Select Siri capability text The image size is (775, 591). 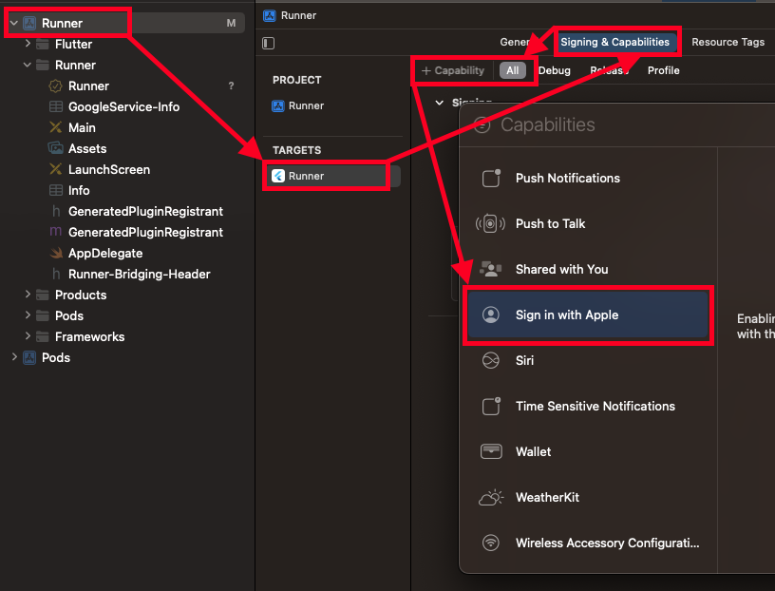524,360
